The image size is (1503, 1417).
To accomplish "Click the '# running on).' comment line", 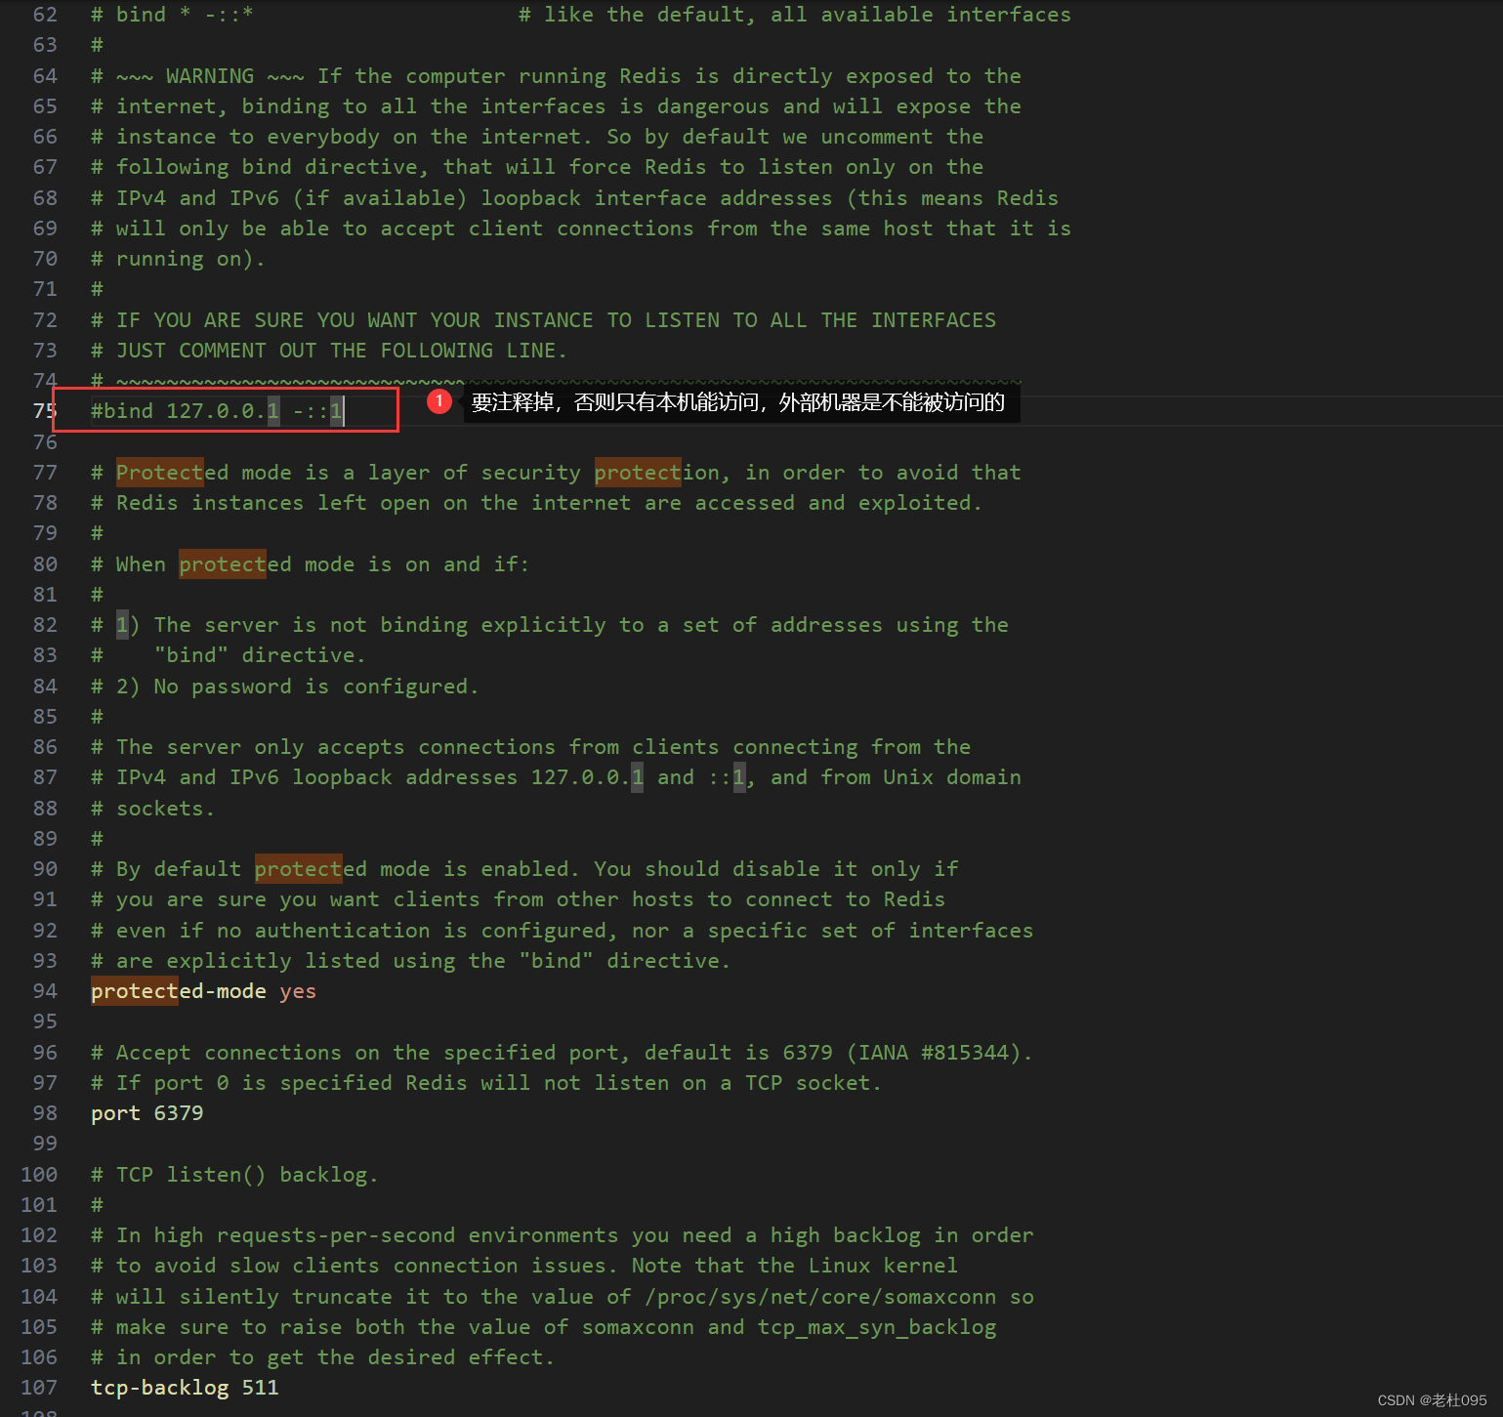I will [x=178, y=259].
